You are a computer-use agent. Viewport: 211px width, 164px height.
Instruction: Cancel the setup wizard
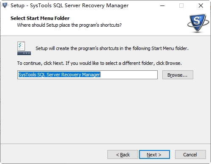[190, 155]
